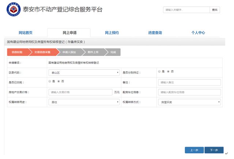Select 是 for 是否已交税
Image resolution: width=234 pixels, height=159 pixels.
pyautogui.click(x=50, y=81)
